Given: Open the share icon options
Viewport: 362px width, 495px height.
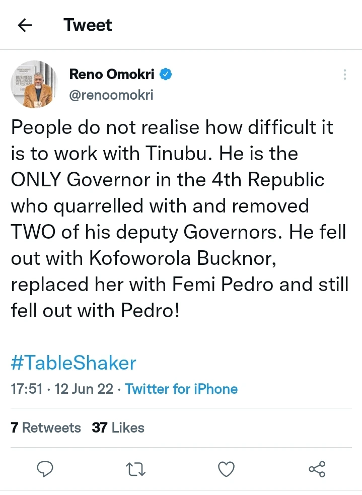Looking at the screenshot, I should [x=317, y=469].
